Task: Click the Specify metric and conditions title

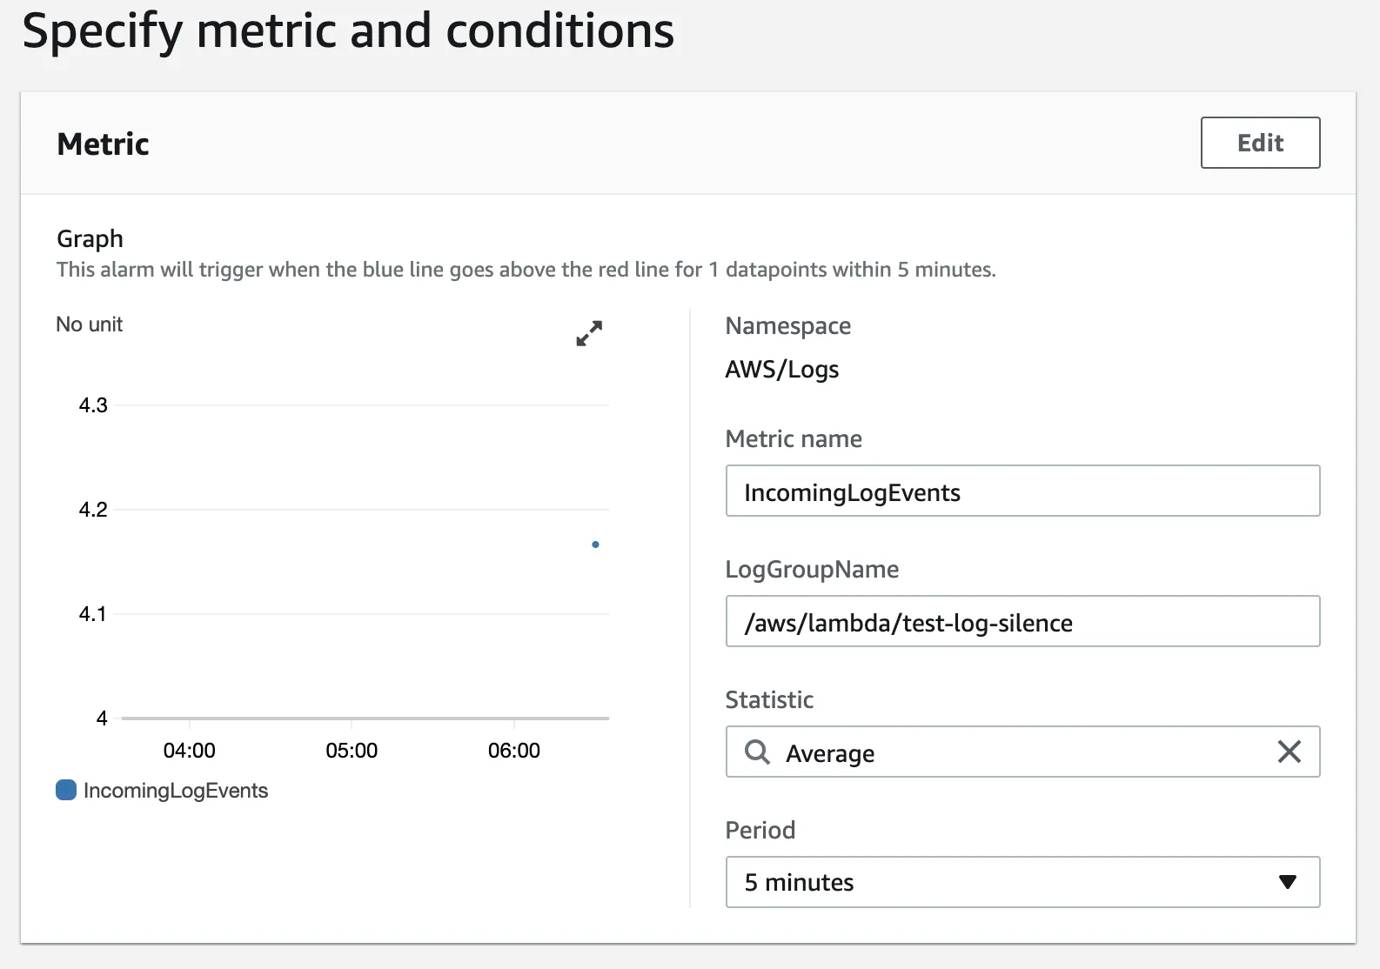Action: coord(348,31)
